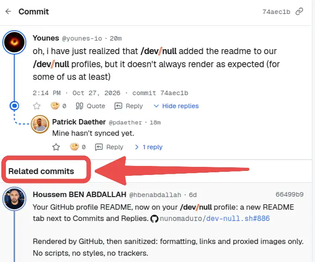The height and width of the screenshot is (262, 315).
Task: Reply to Patrick Daether's comment
Action: pyautogui.click(x=109, y=147)
